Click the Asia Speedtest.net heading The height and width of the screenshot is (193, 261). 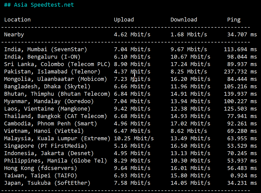[39, 5]
